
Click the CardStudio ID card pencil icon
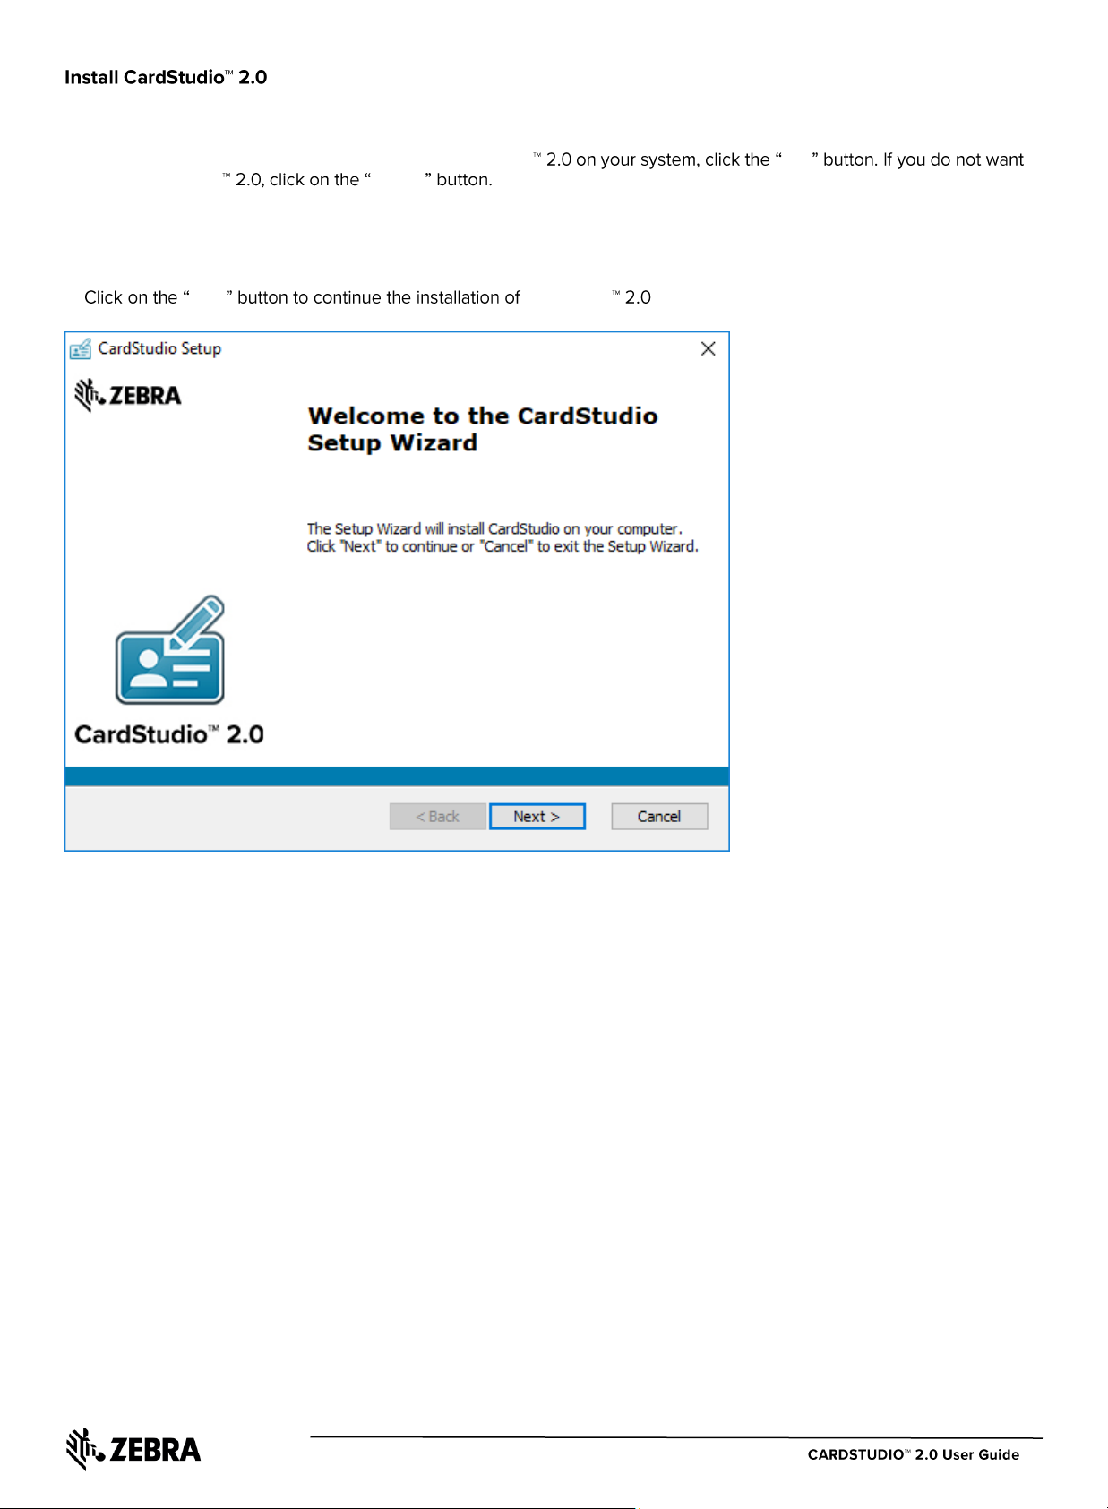(170, 649)
